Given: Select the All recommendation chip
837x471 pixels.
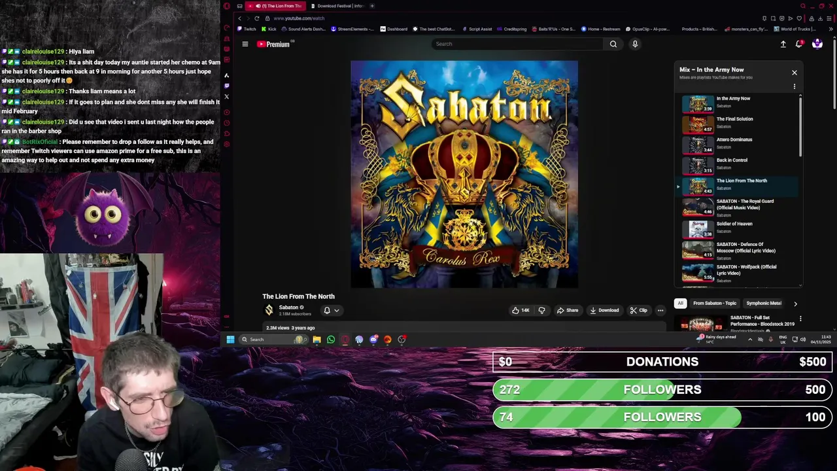Looking at the screenshot, I should point(680,304).
